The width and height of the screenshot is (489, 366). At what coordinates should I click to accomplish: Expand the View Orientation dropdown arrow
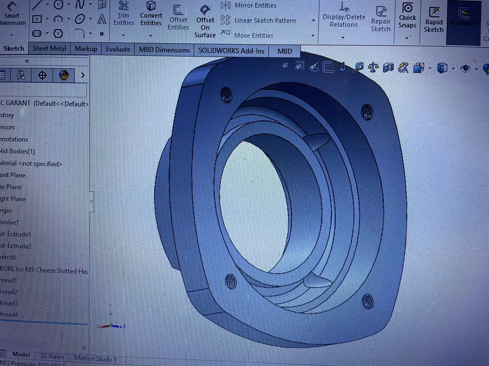point(430,68)
